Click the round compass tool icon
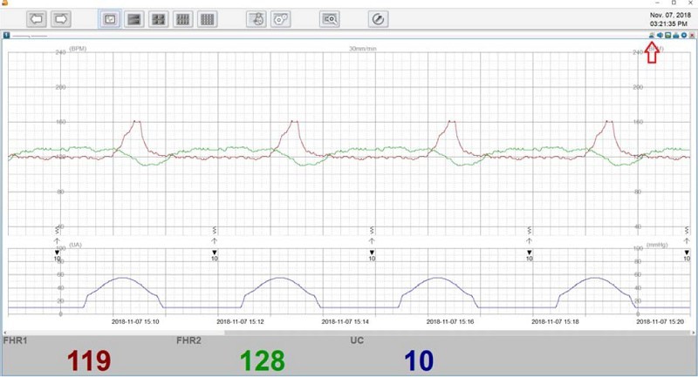Viewport: 698px width, 377px height. [x=377, y=17]
